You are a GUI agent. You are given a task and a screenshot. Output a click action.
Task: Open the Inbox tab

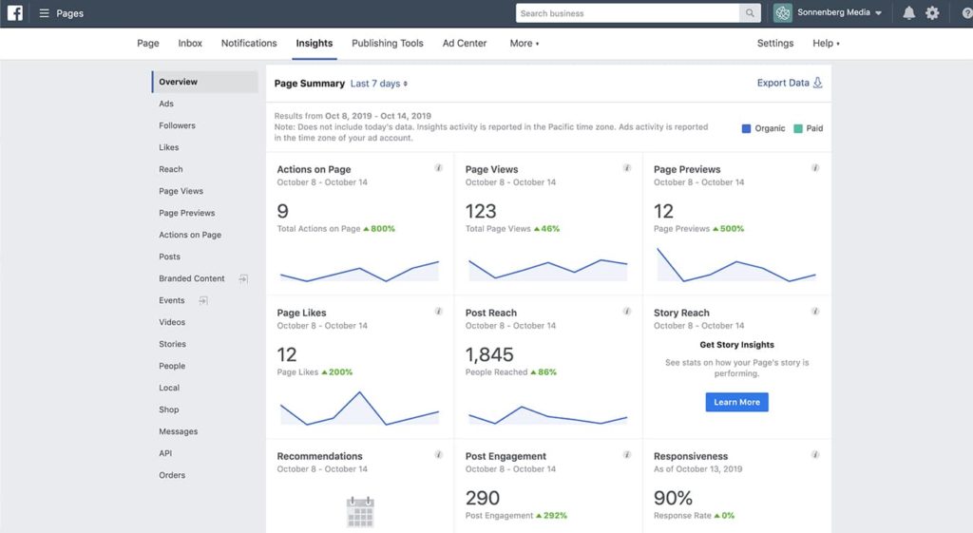pos(190,43)
